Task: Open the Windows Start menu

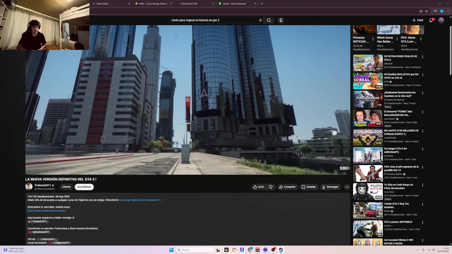Action: [171, 250]
